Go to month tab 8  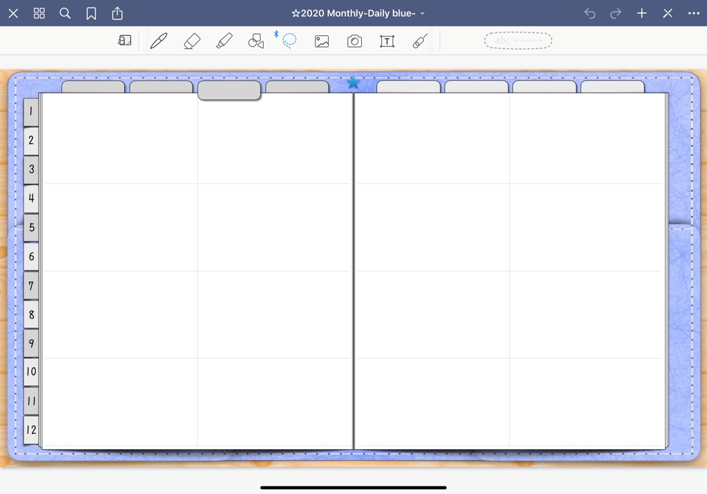click(x=30, y=314)
